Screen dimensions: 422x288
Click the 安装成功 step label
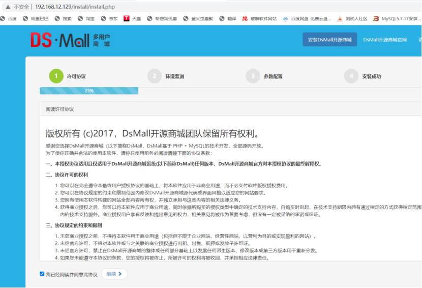[371, 76]
